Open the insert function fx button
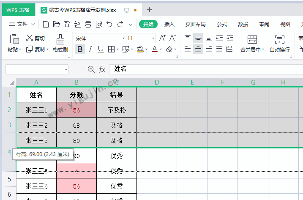 point(102,69)
